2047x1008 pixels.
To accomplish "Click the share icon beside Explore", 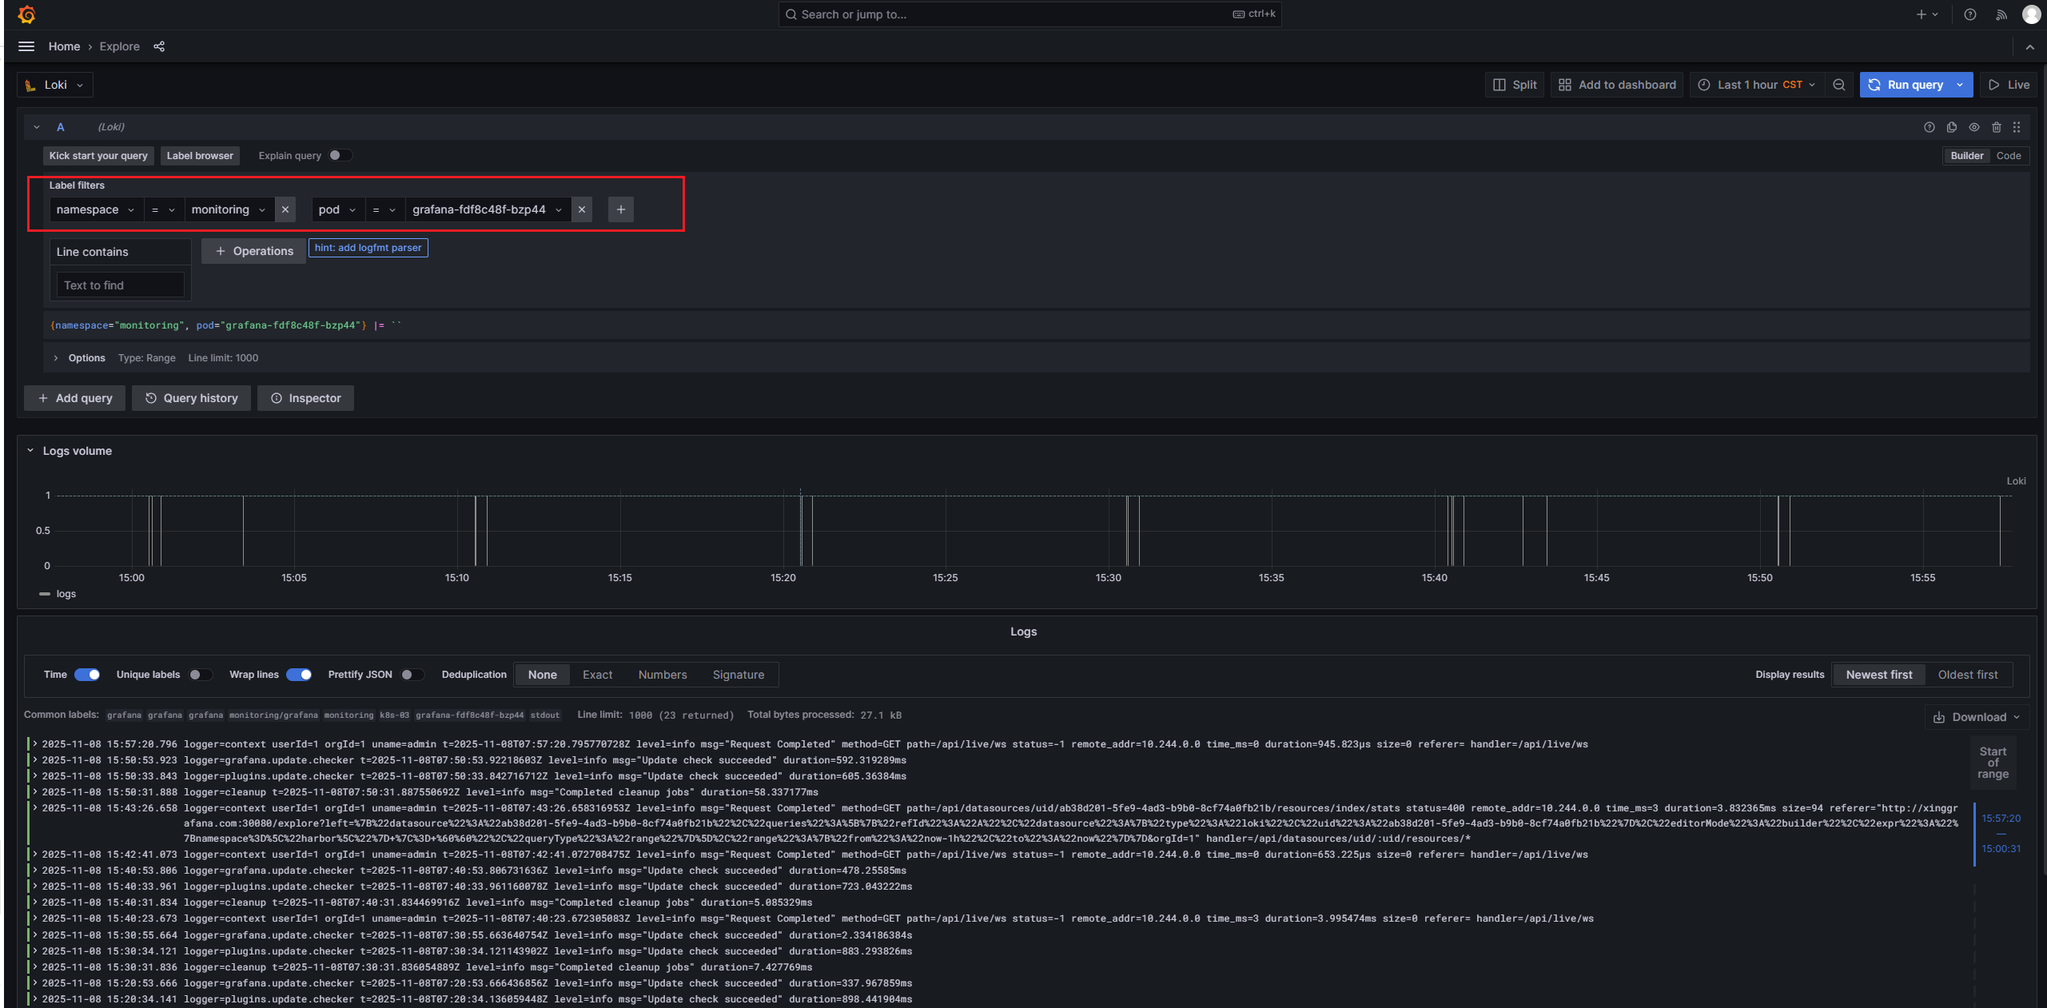I will pyautogui.click(x=159, y=46).
